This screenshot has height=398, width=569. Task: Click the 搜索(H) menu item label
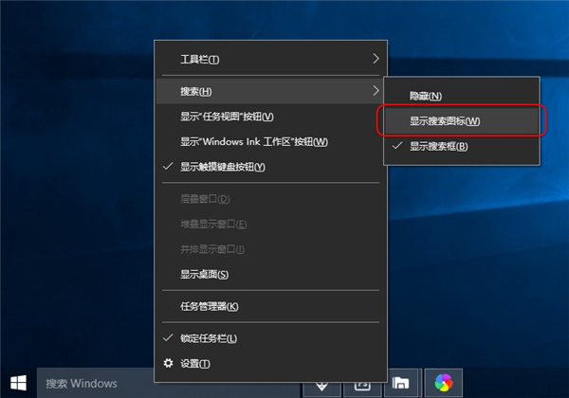click(x=195, y=90)
